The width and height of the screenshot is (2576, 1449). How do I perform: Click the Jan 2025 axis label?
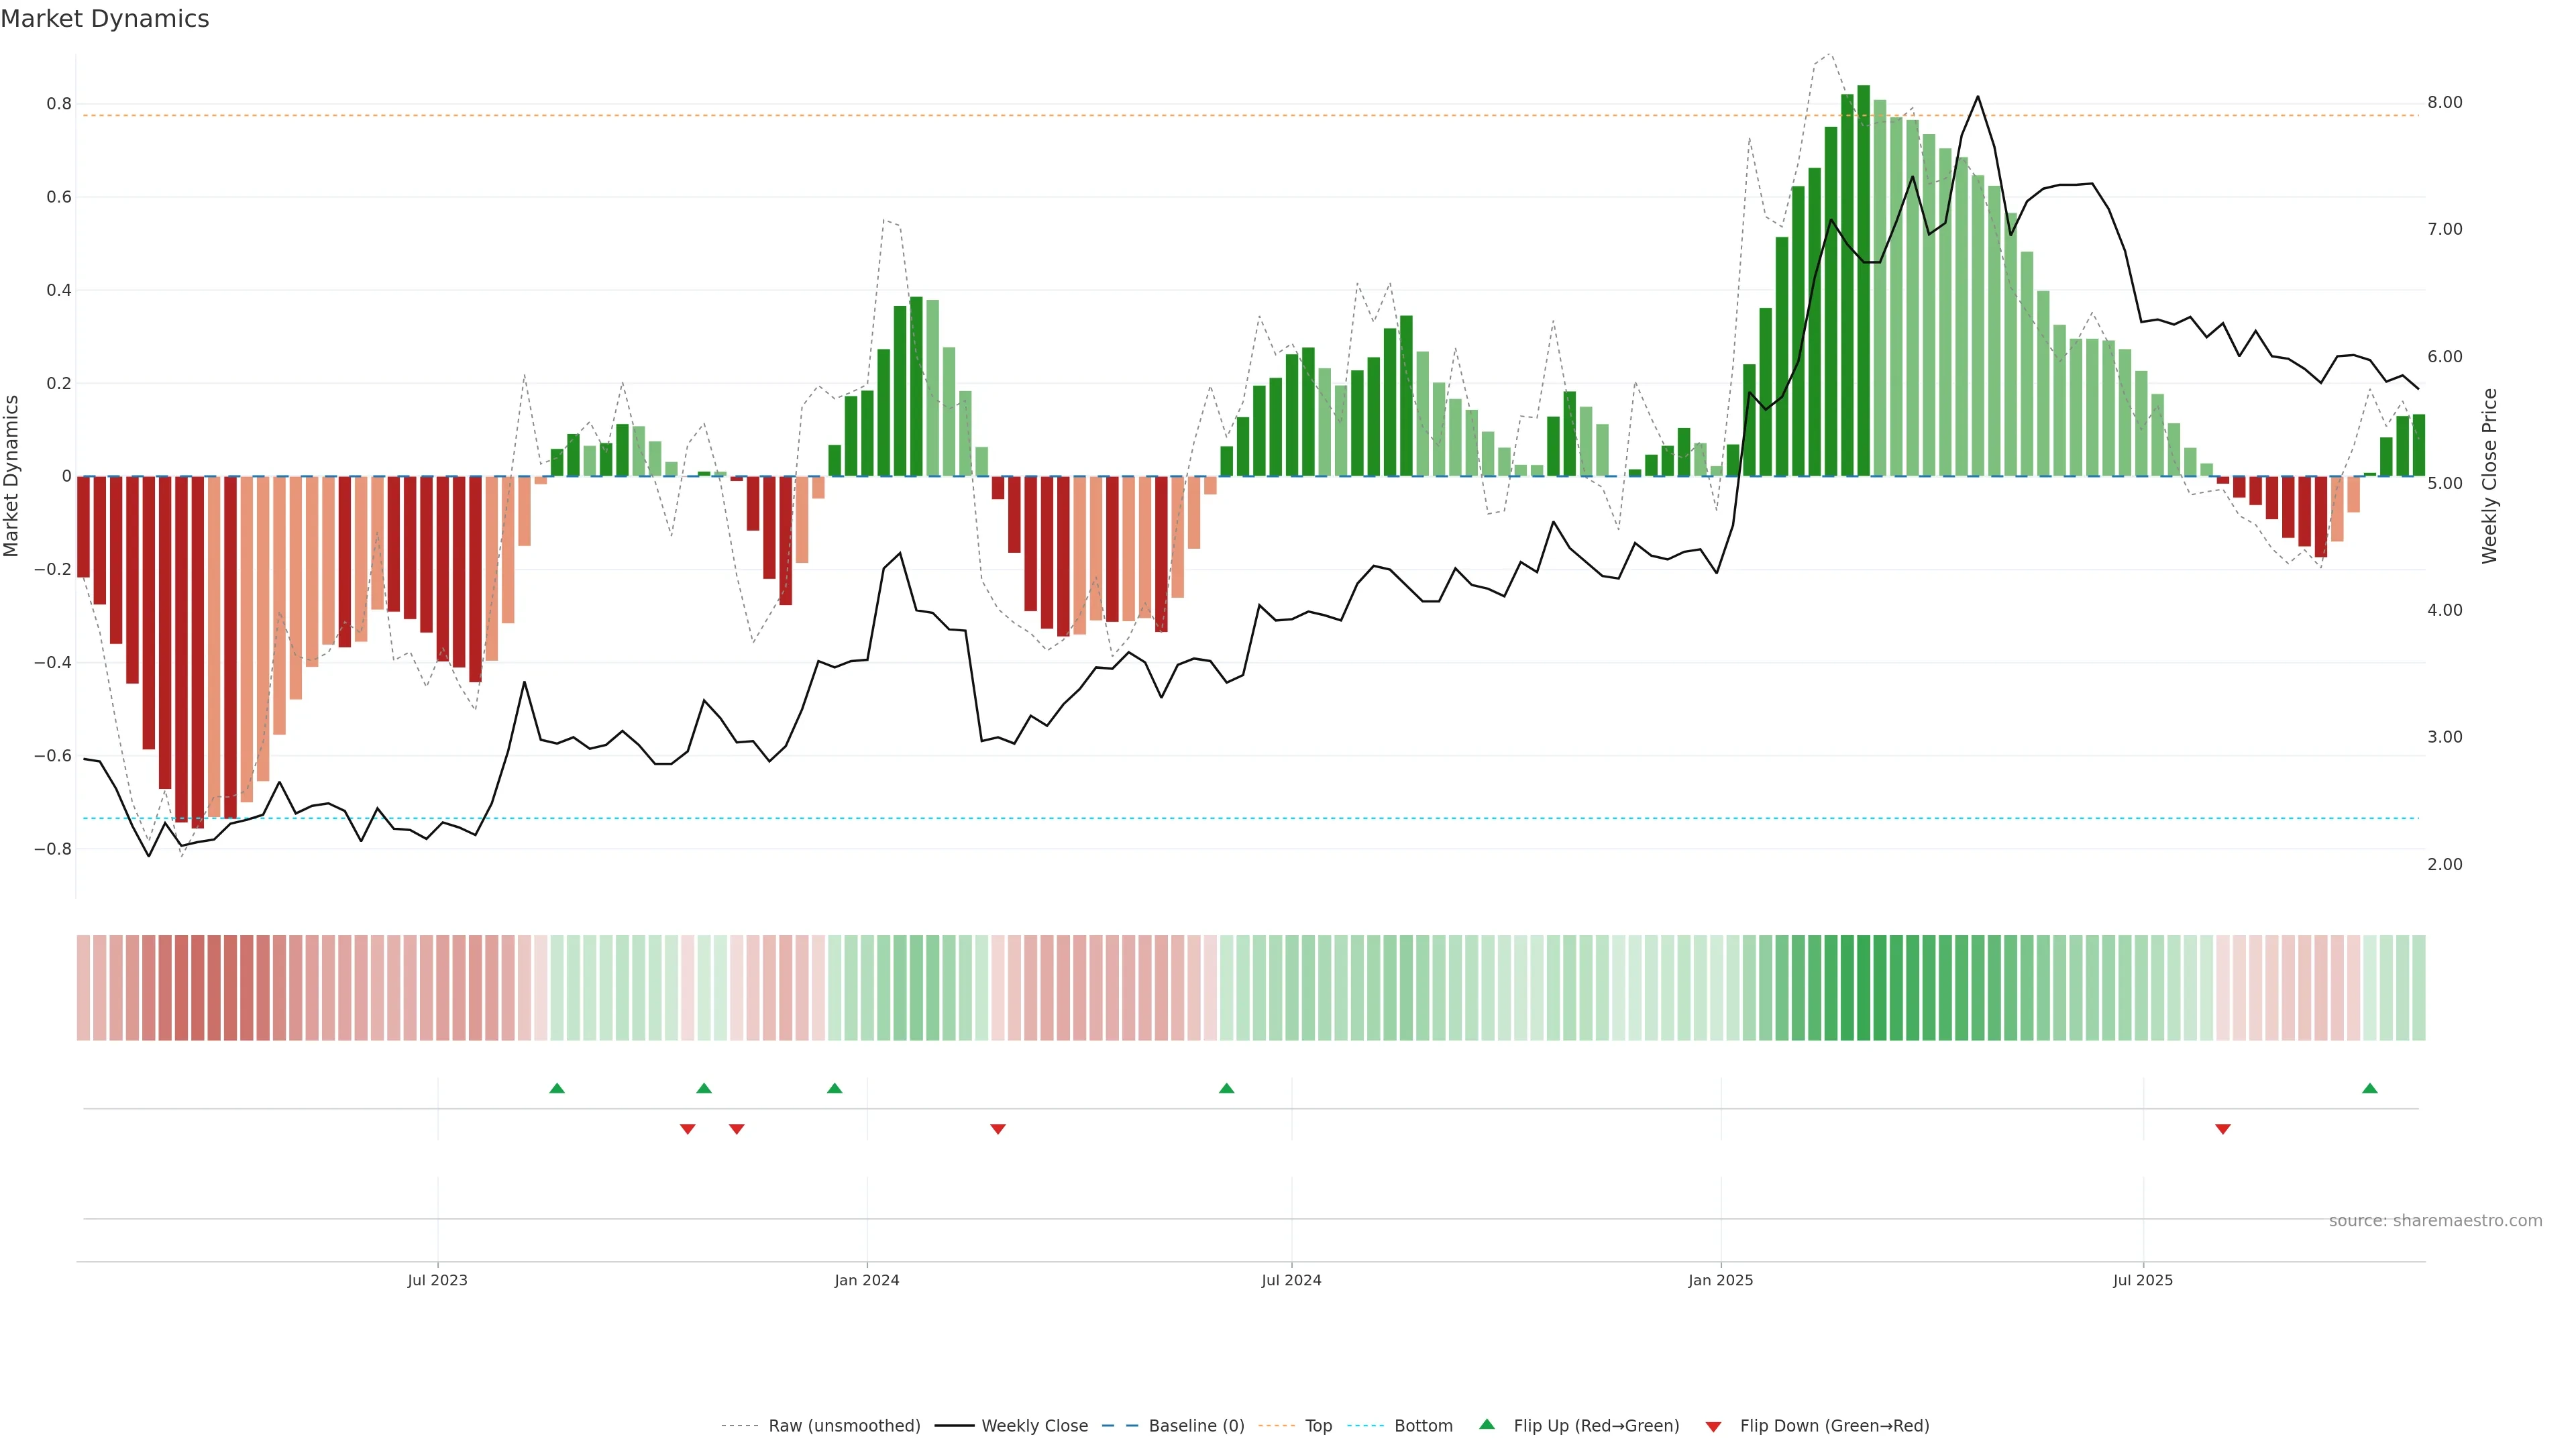point(1720,1280)
